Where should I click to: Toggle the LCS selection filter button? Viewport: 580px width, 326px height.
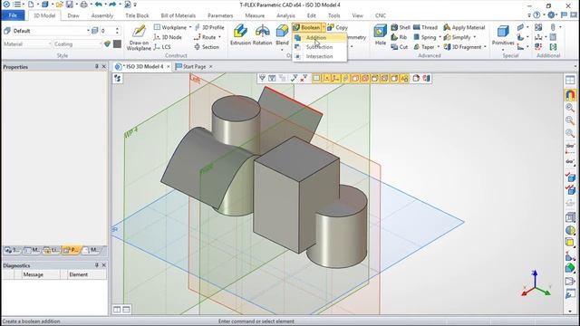[x=335, y=78]
